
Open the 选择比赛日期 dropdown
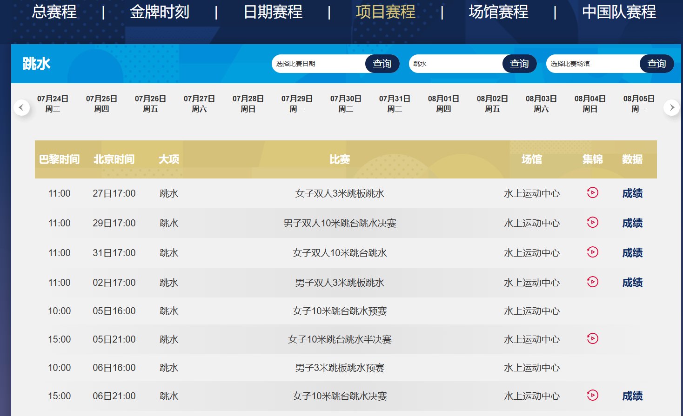click(319, 64)
